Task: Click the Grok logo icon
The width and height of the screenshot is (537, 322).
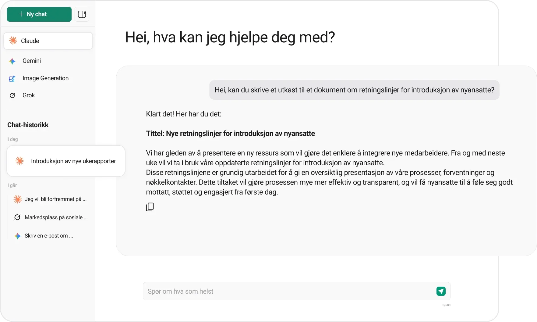Action: pyautogui.click(x=12, y=96)
